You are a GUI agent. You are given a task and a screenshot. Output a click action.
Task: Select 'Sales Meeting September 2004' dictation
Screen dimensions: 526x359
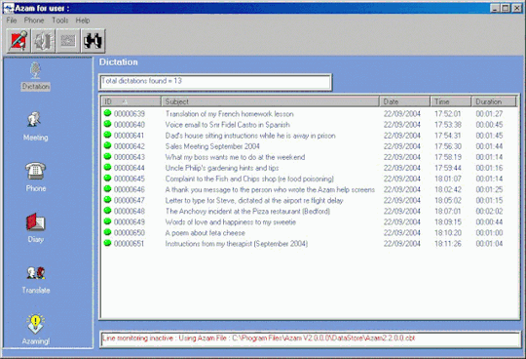pos(212,146)
